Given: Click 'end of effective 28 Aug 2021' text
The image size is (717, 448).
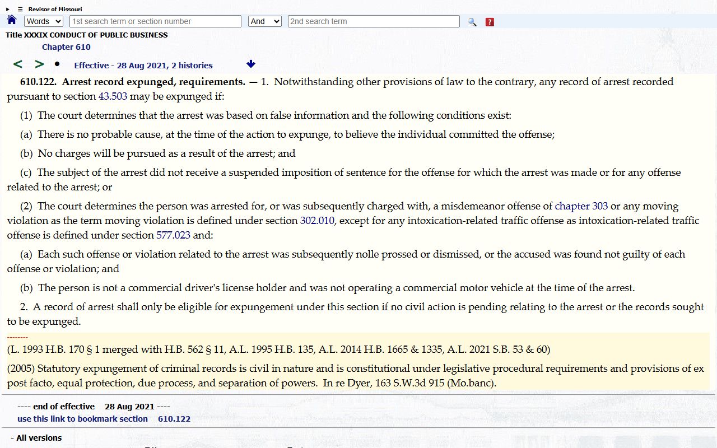Looking at the screenshot, I should point(94,407).
